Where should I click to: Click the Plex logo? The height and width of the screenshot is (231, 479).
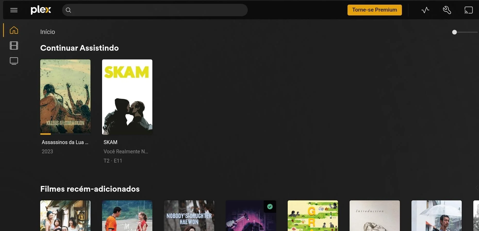(41, 10)
